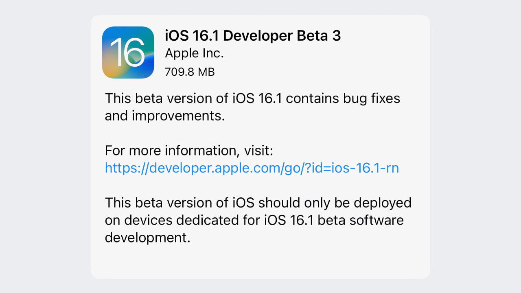The width and height of the screenshot is (521, 293).
Task: Click the Apple Inc. publisher name
Action: coord(194,53)
